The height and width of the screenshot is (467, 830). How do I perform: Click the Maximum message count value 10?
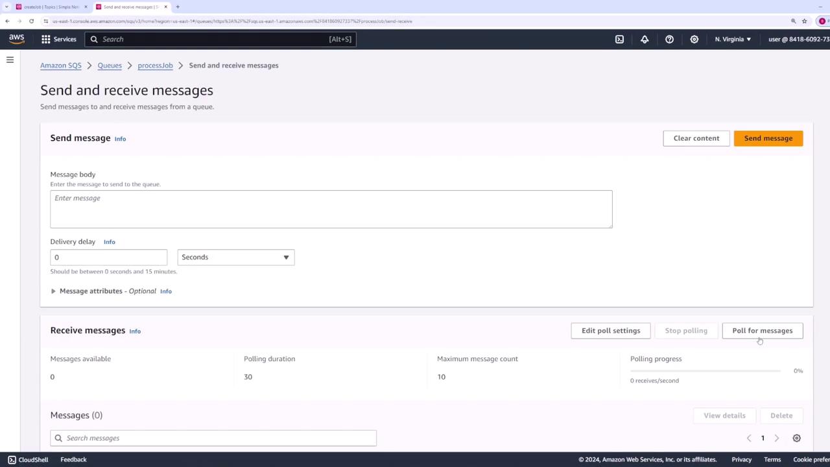(x=441, y=377)
